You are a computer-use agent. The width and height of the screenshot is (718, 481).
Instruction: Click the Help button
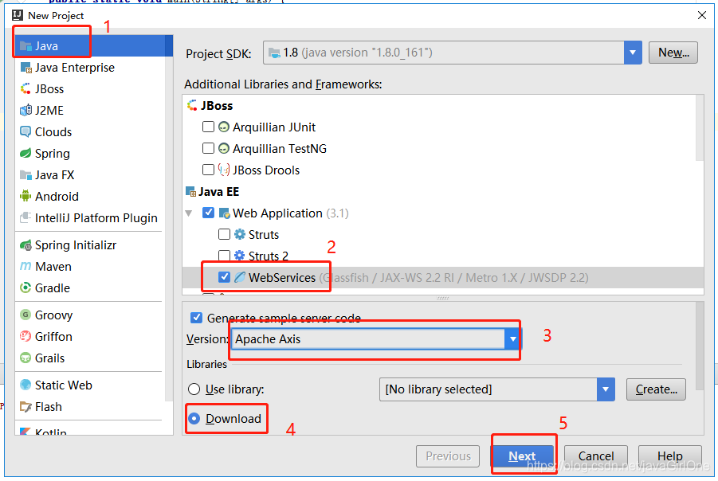pyautogui.click(x=670, y=456)
